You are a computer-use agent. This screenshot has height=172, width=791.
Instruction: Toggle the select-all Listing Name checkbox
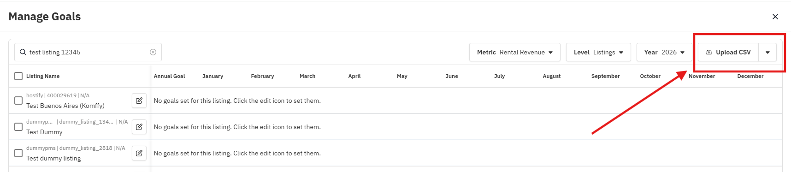[18, 76]
